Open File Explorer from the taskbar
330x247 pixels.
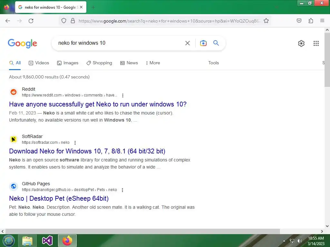coord(27,241)
